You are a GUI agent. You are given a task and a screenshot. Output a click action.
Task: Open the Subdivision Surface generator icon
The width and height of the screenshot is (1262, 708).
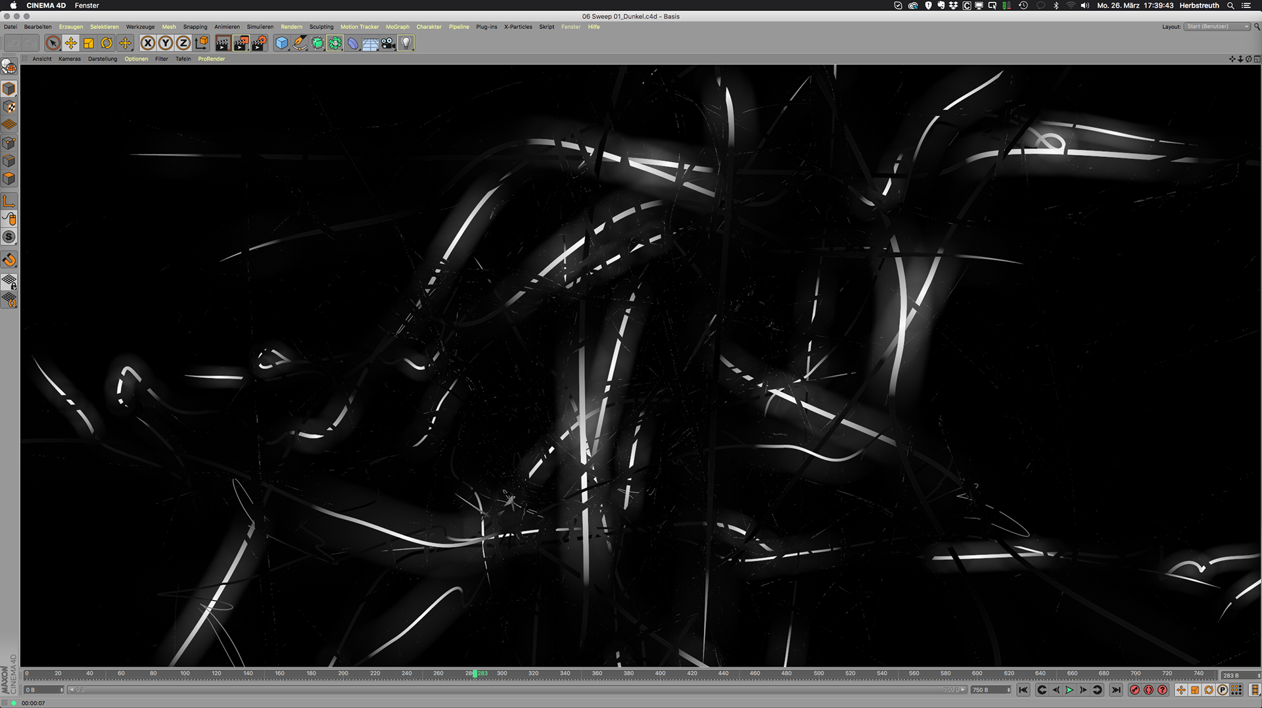click(317, 43)
